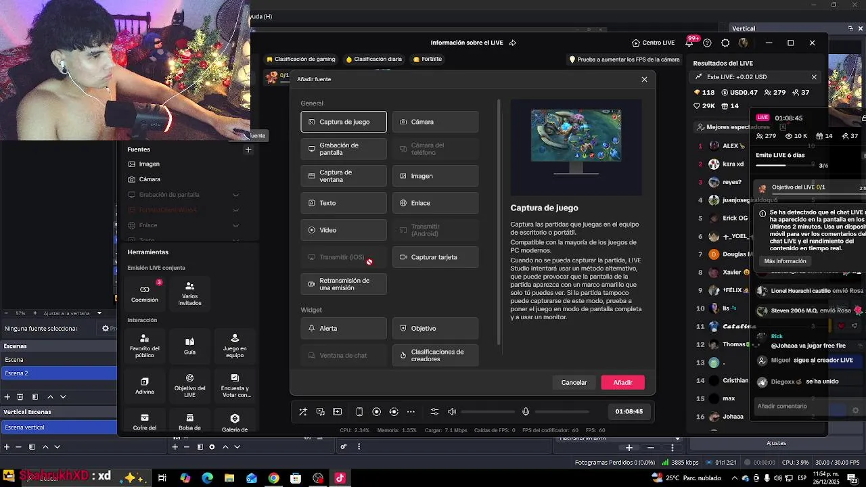866x487 pixels.
Task: Open Ajustar a la ventana dropdown
Action: (72, 313)
